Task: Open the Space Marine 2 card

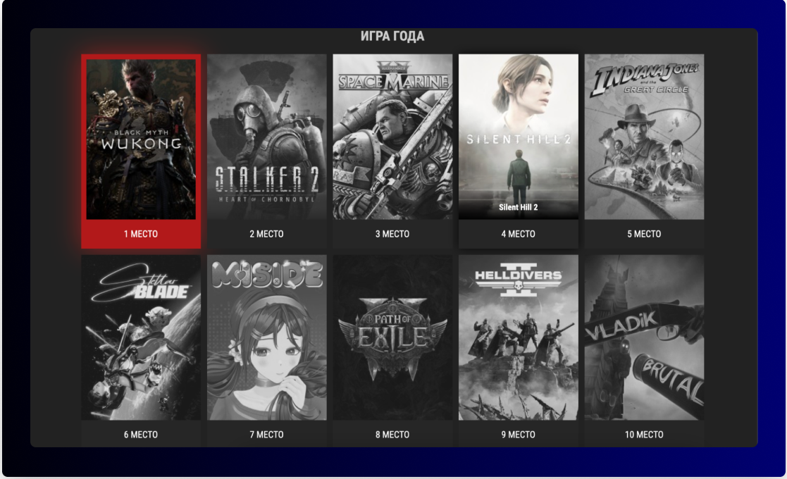Action: pos(392,137)
